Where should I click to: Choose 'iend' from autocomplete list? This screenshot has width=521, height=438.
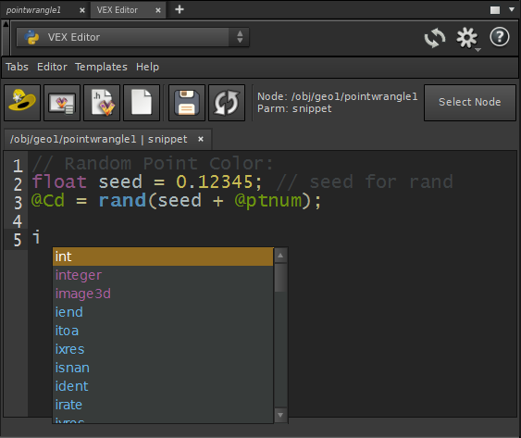(163, 312)
